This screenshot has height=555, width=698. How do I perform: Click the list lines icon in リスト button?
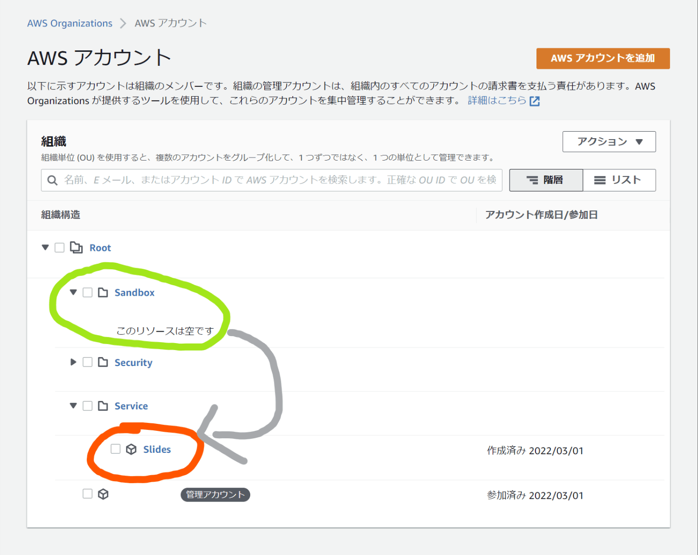pyautogui.click(x=600, y=180)
